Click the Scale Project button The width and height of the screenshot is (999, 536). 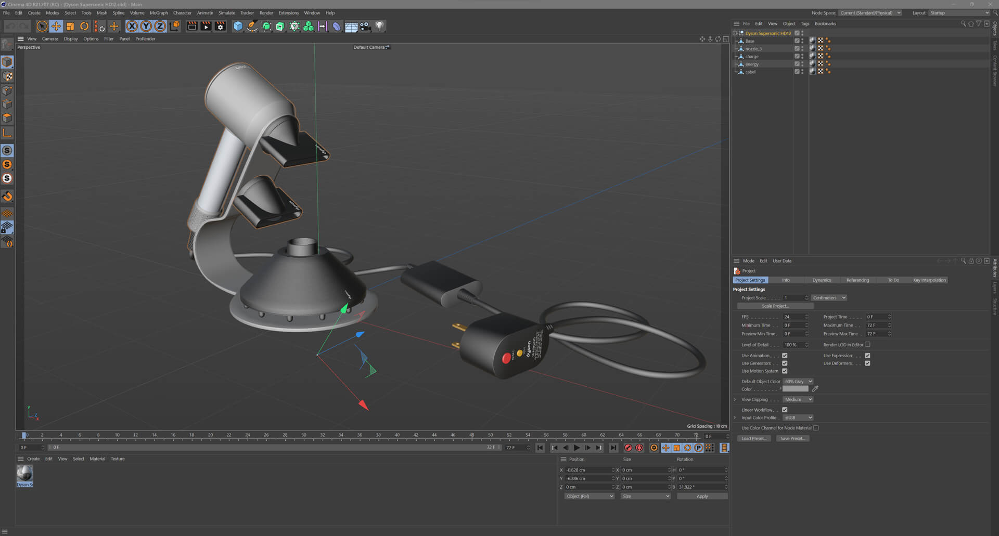click(x=775, y=306)
